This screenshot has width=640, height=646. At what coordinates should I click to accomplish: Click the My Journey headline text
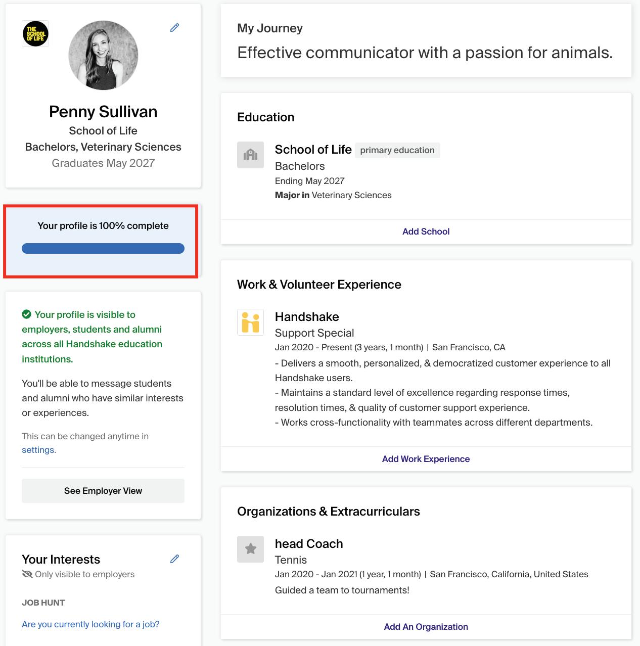pyautogui.click(x=425, y=53)
